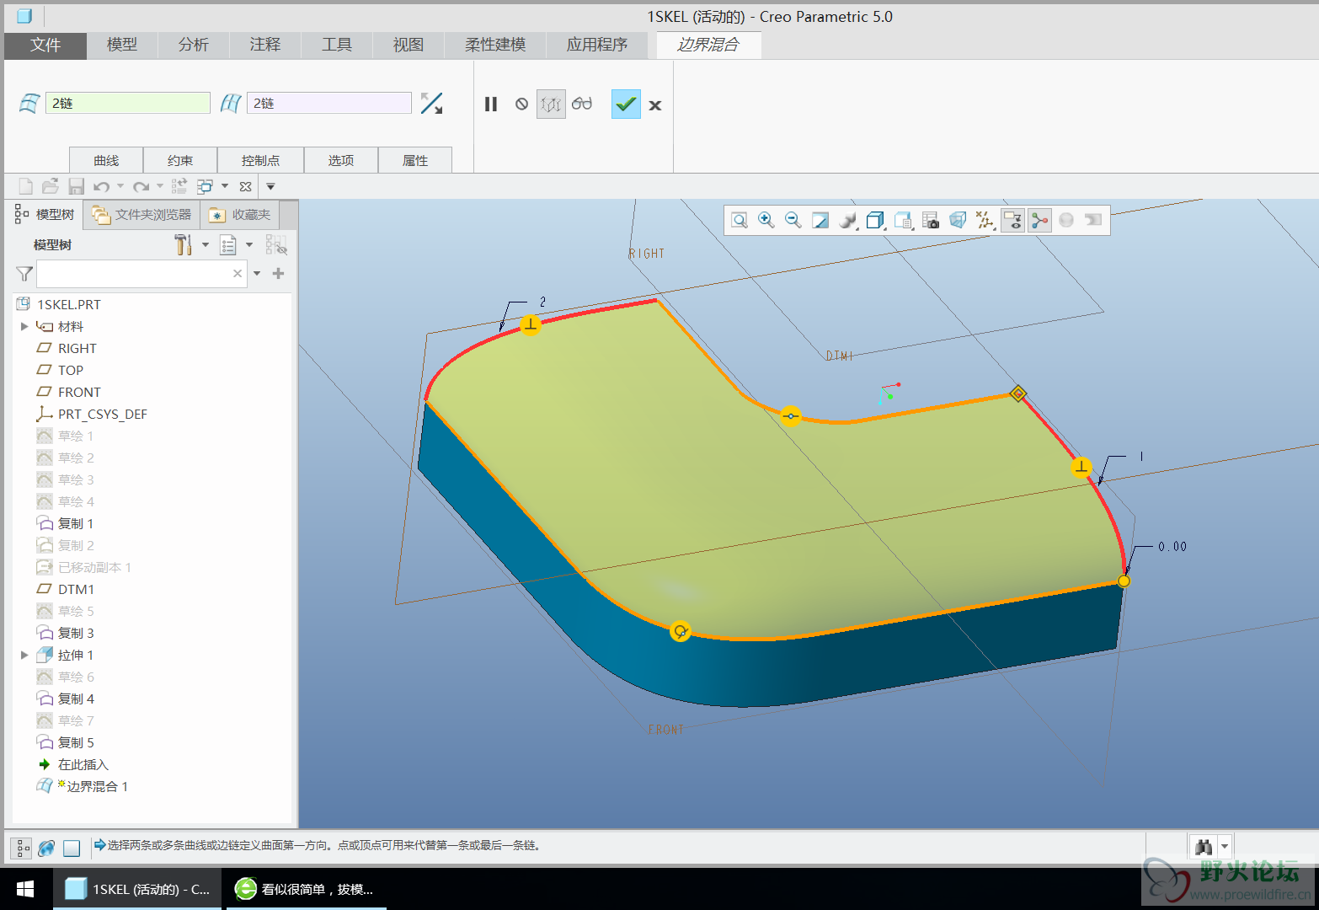Click the Zoom Out magnifier icon
1319x910 pixels.
coord(793,221)
